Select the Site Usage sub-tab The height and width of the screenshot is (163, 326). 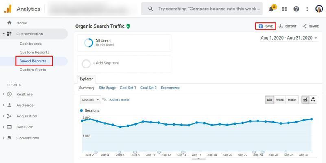pos(107,88)
